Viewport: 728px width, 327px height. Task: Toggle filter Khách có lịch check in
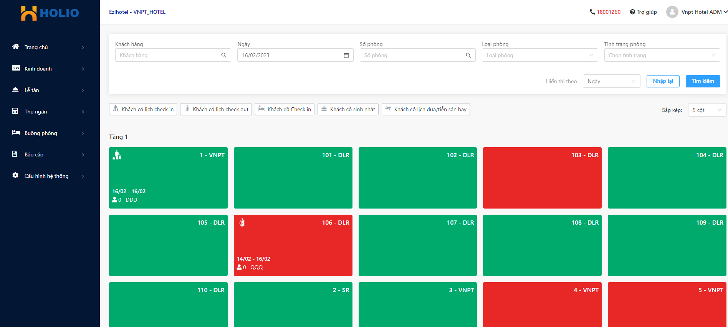pos(143,109)
